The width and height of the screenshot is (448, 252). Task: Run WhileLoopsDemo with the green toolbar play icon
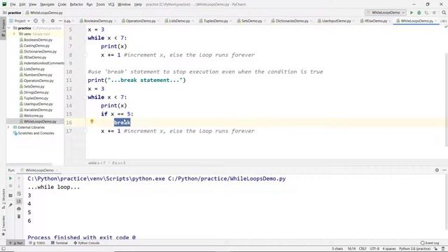pos(412,13)
